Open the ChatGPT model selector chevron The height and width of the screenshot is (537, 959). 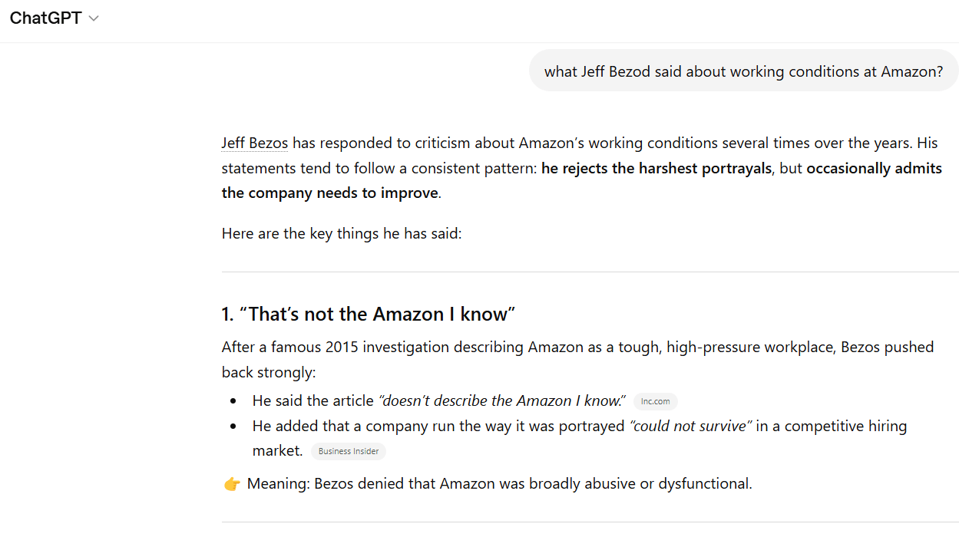tap(94, 18)
